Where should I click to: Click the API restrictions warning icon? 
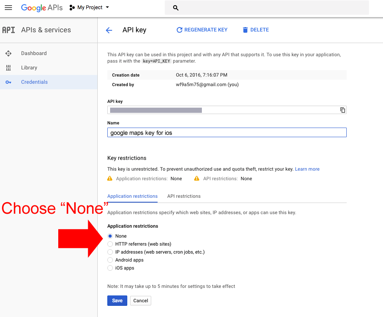coord(197,179)
